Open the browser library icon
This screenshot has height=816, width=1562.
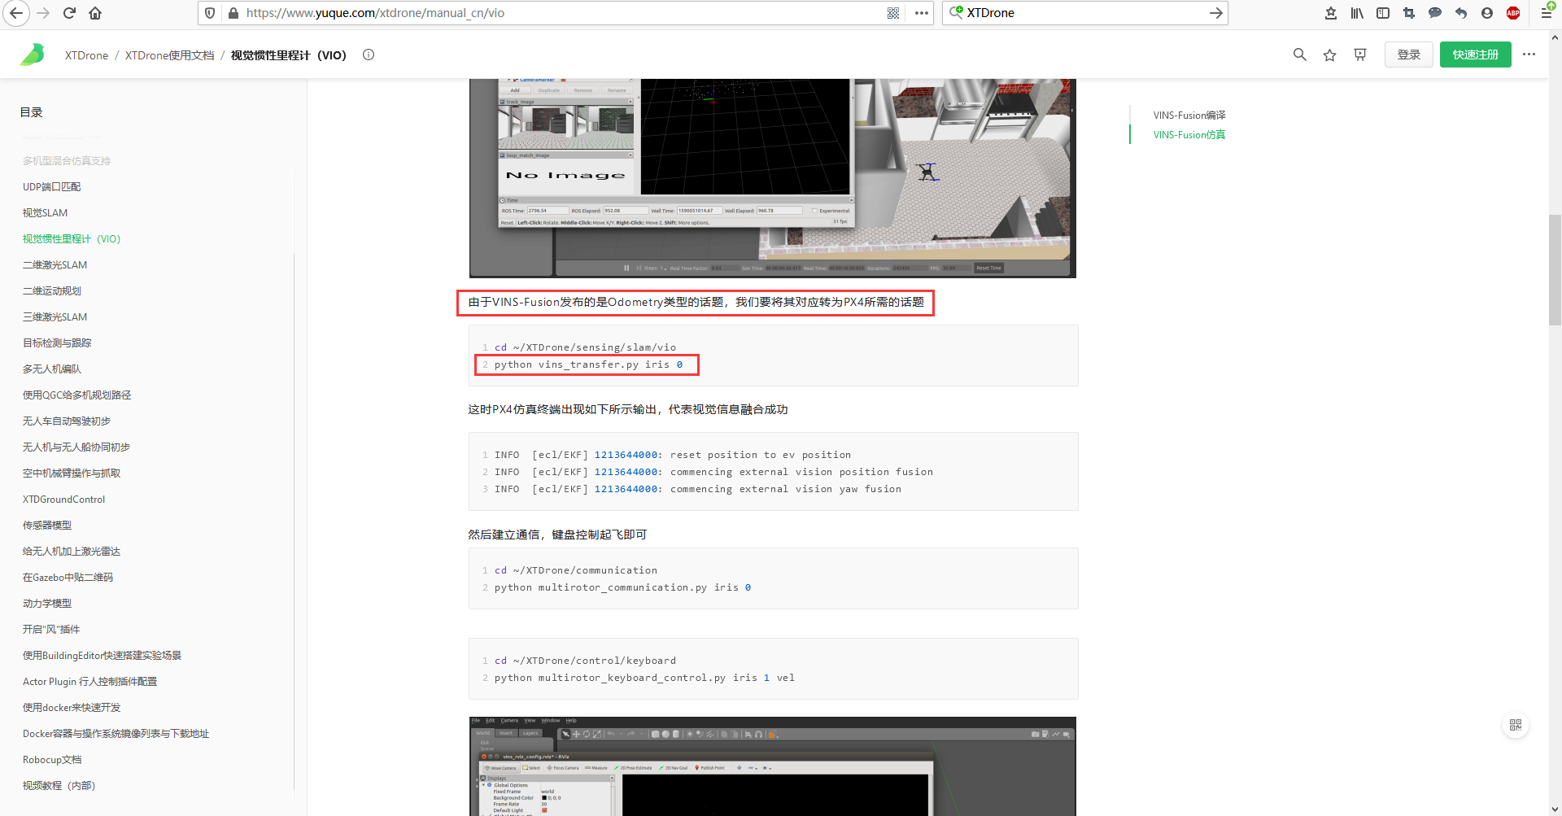(x=1357, y=13)
